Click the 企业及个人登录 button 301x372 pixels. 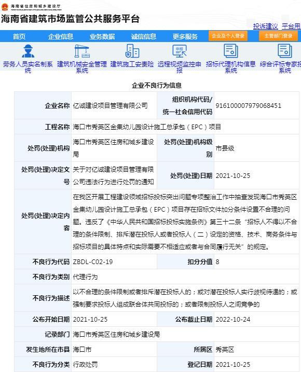228,36
